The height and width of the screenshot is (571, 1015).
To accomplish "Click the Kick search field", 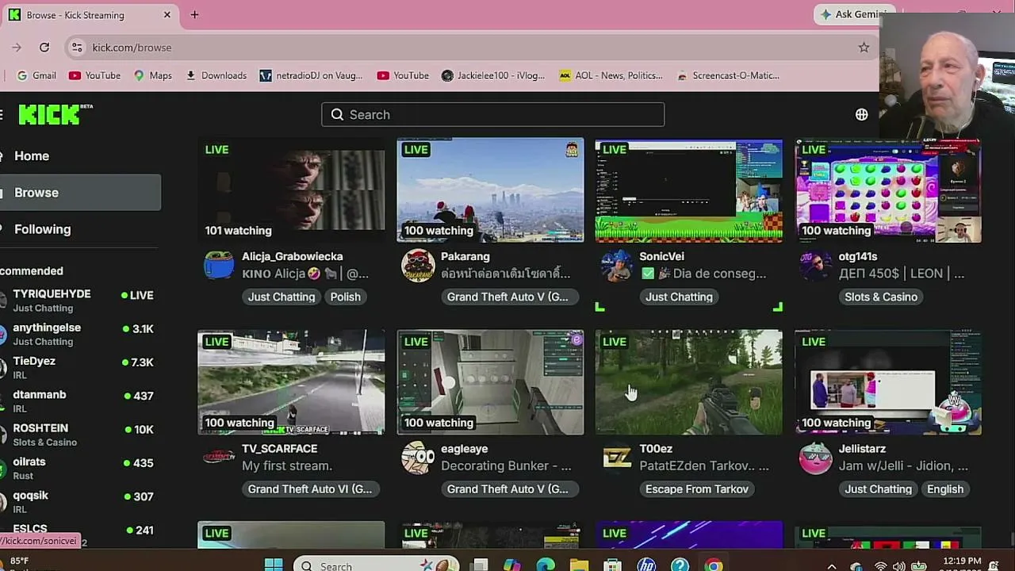I will coord(492,114).
